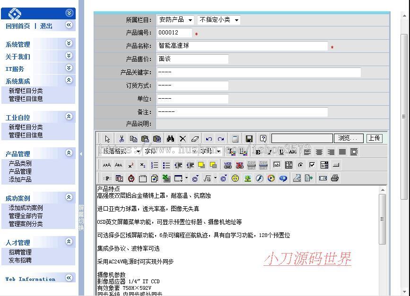Open 发布招聘 in the sidebar

pos(20,260)
